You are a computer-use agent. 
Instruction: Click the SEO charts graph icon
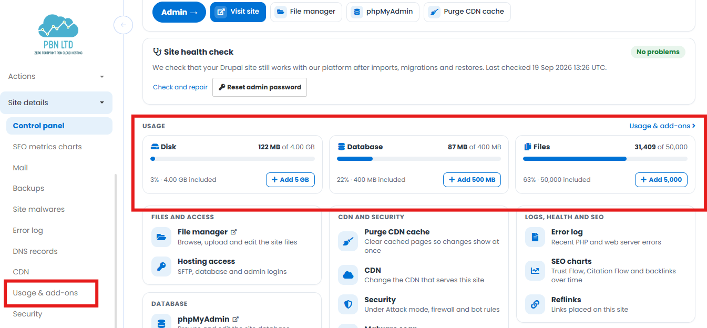(535, 271)
